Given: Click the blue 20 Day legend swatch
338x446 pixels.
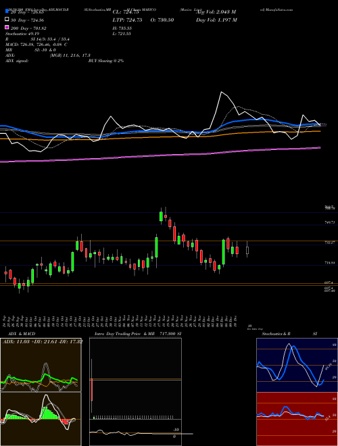Looking at the screenshot, I should pyautogui.click(x=7, y=11).
